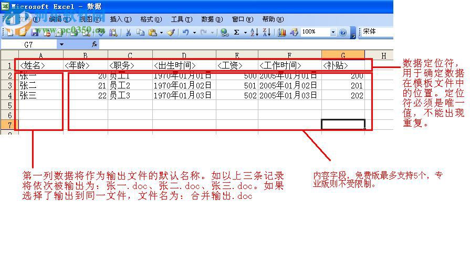Open Print Preview with magnifier icon
This screenshot has height=267, width=470.
86,32
